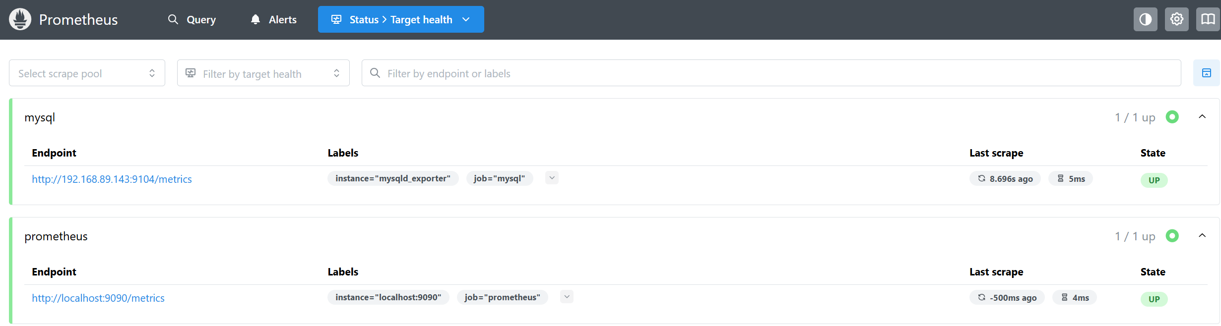Viewport: 1221px width, 326px height.
Task: Toggle the light/dark theme icon
Action: pyautogui.click(x=1146, y=19)
